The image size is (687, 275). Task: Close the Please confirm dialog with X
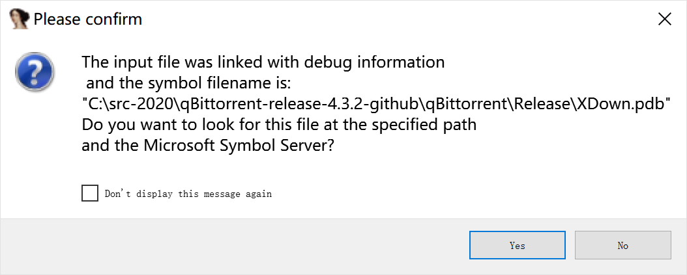665,20
